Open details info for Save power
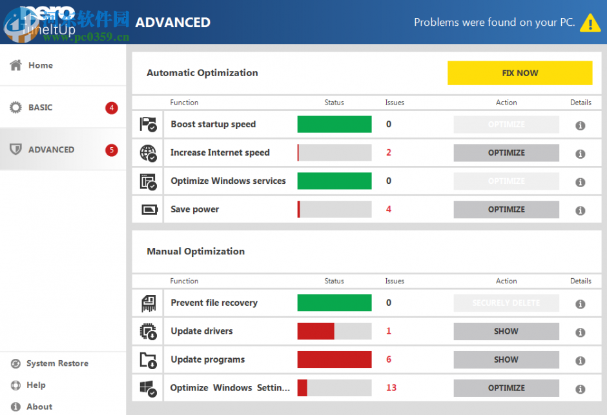 [580, 210]
